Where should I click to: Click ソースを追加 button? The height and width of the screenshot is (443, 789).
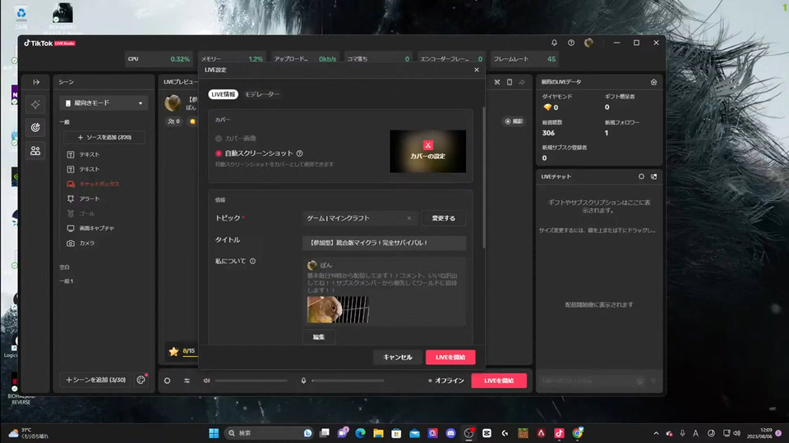point(104,138)
